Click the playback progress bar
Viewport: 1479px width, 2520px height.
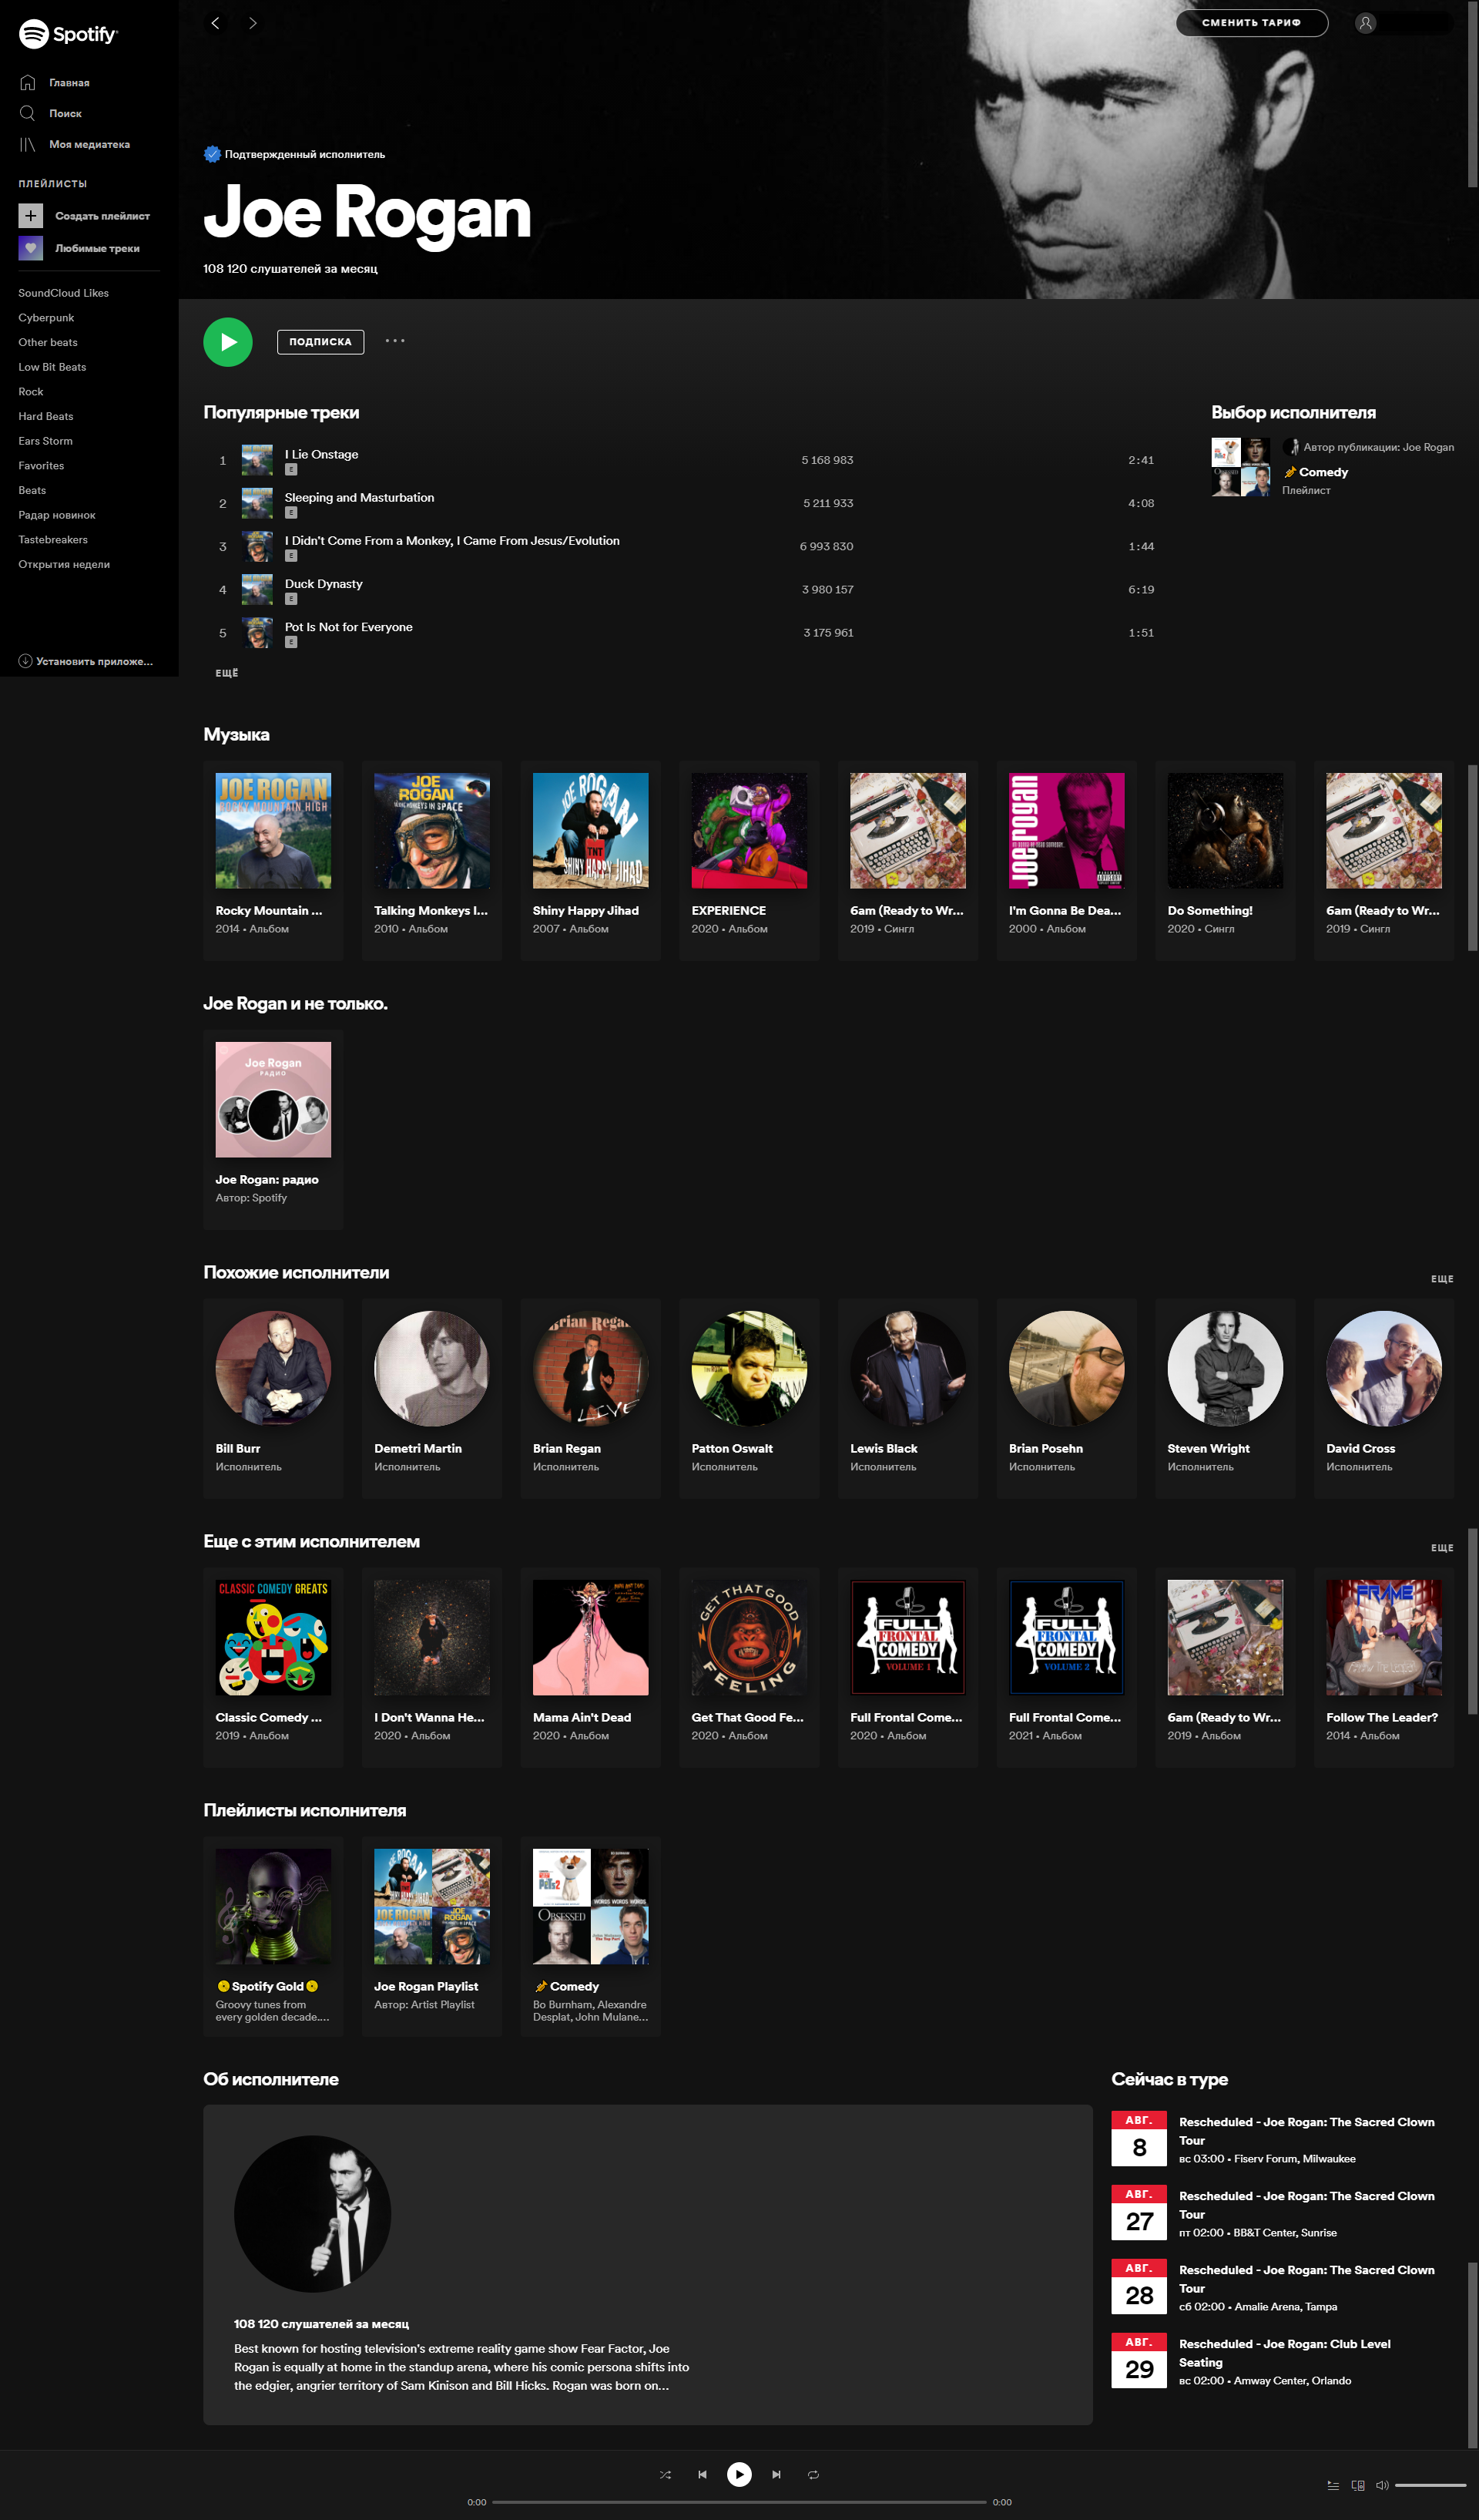tap(739, 2502)
